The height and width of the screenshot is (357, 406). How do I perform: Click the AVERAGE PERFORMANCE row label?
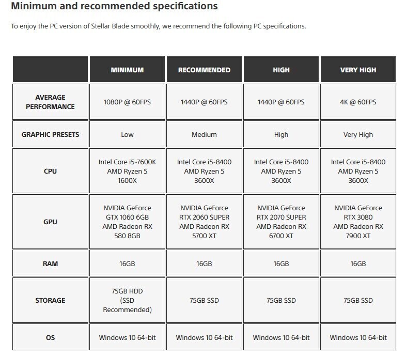(x=50, y=102)
